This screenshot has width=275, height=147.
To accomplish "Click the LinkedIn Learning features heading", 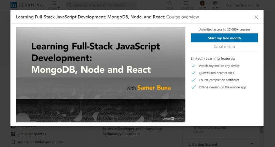I will tap(213, 59).
